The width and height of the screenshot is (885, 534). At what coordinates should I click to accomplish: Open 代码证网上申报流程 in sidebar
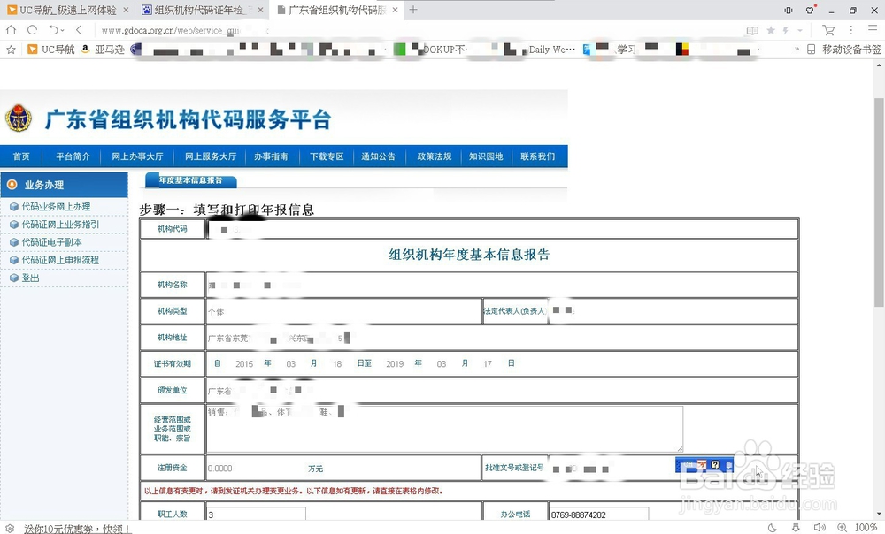click(60, 261)
